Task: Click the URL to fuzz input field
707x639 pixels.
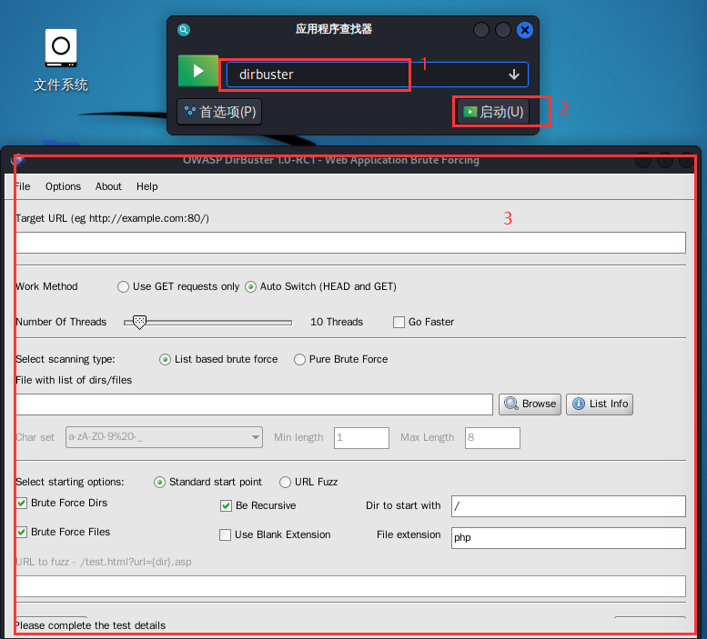Action: 350,586
